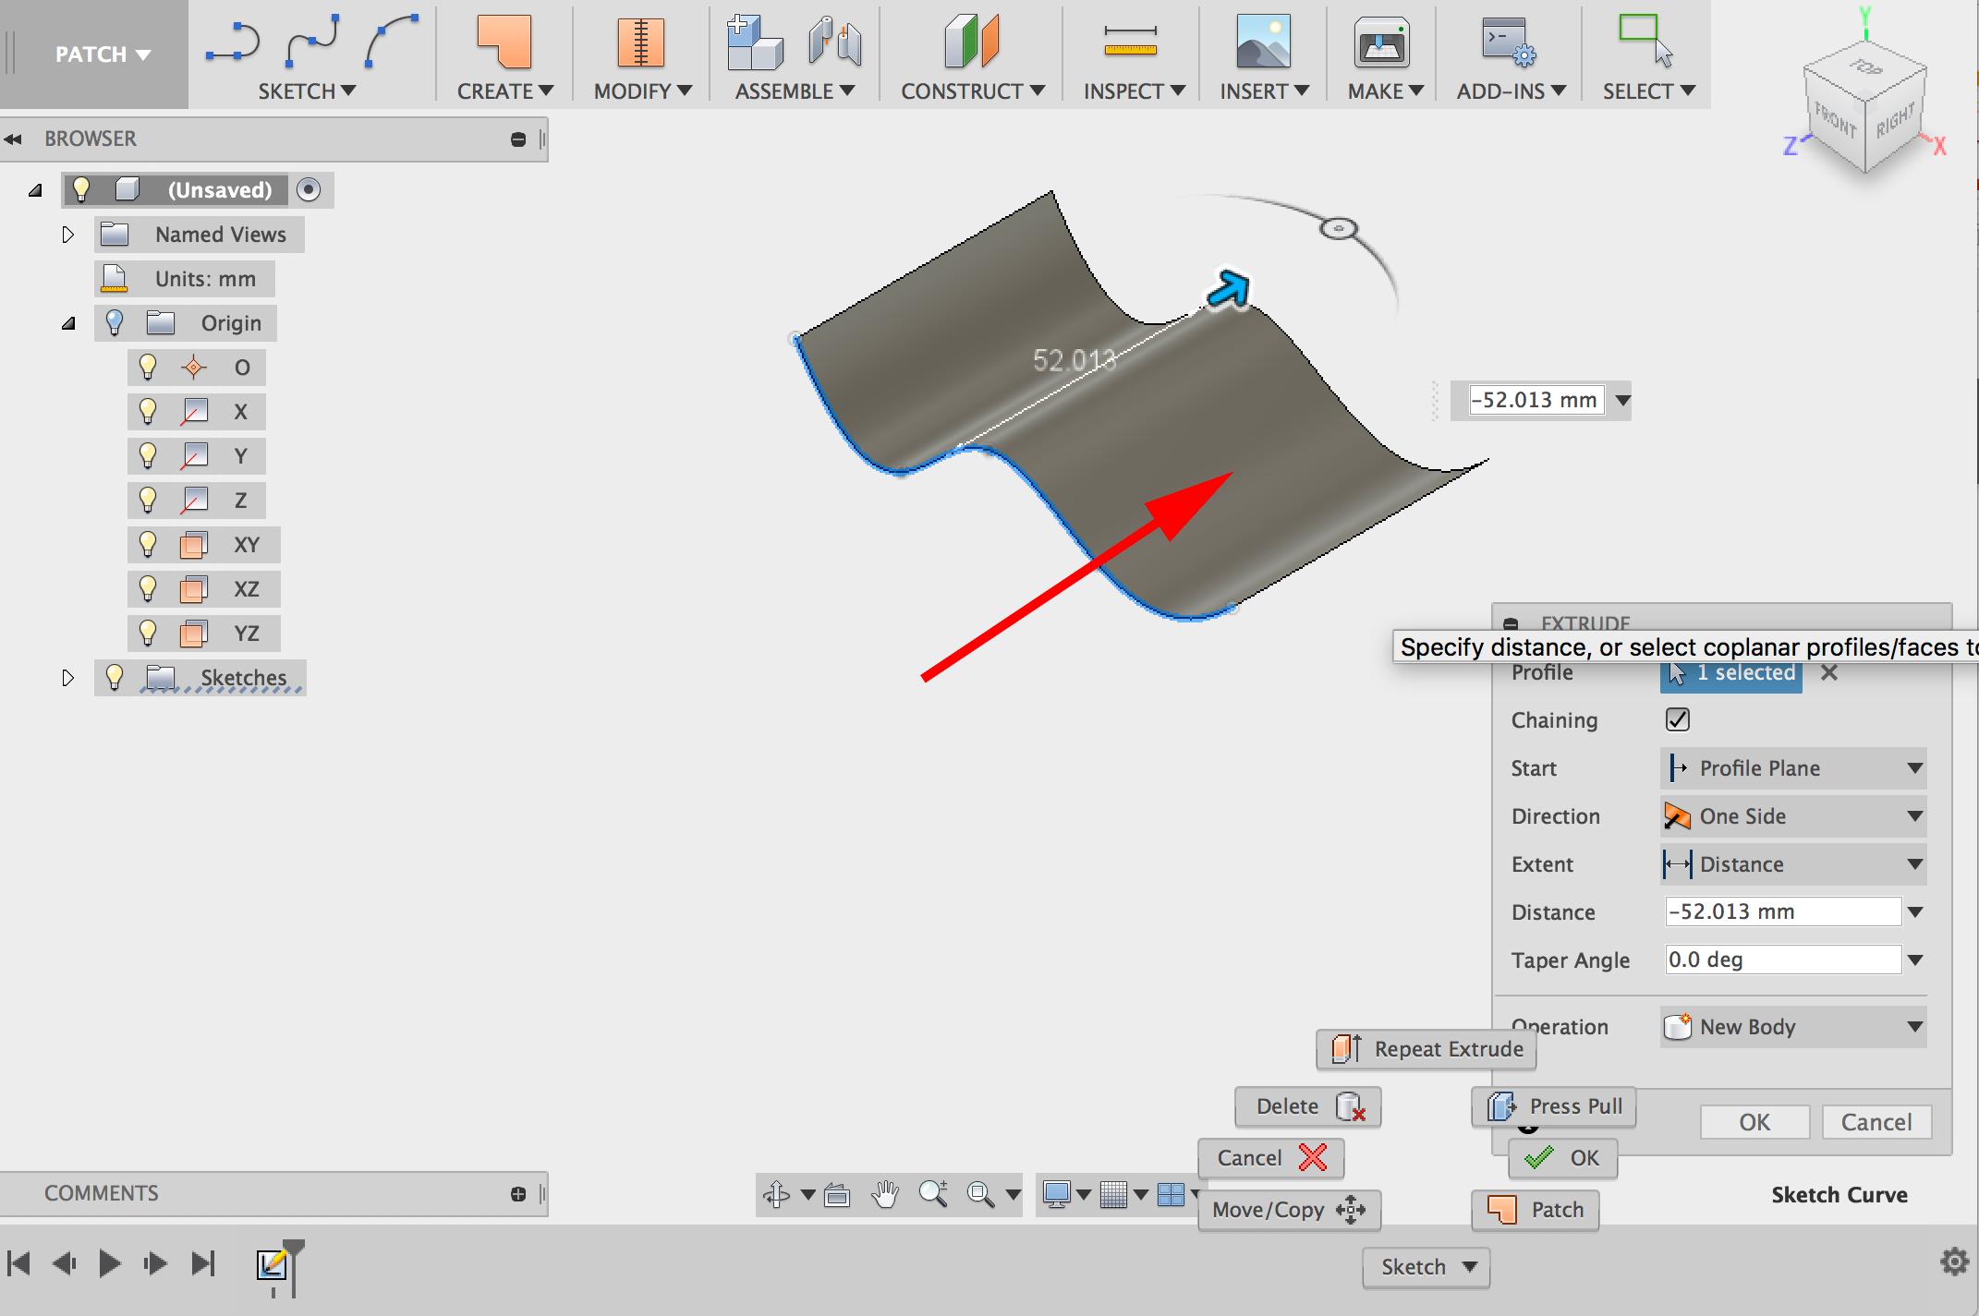
Task: Click the Display Settings monitor icon
Action: 1056,1194
